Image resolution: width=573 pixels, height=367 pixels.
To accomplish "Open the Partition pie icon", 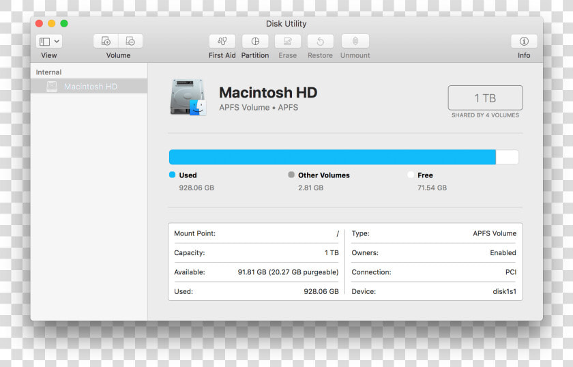I will pyautogui.click(x=255, y=42).
